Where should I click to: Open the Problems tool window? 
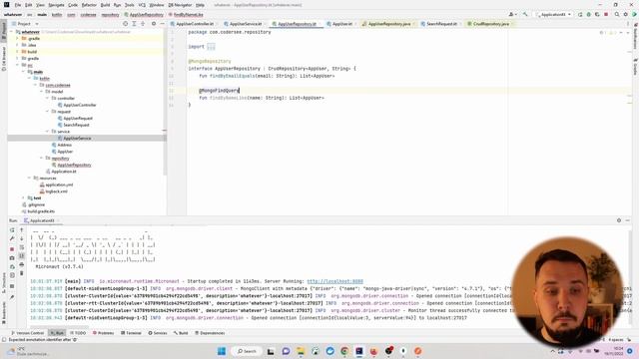point(103,333)
